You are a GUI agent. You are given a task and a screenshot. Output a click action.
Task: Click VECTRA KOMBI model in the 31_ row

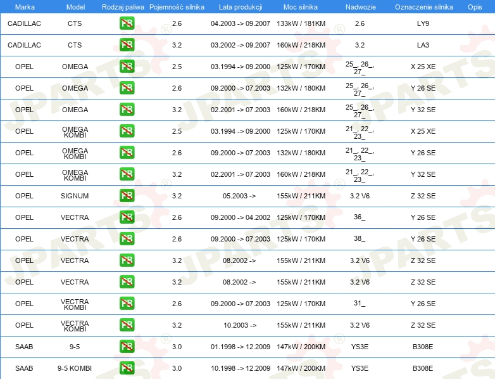click(75, 304)
